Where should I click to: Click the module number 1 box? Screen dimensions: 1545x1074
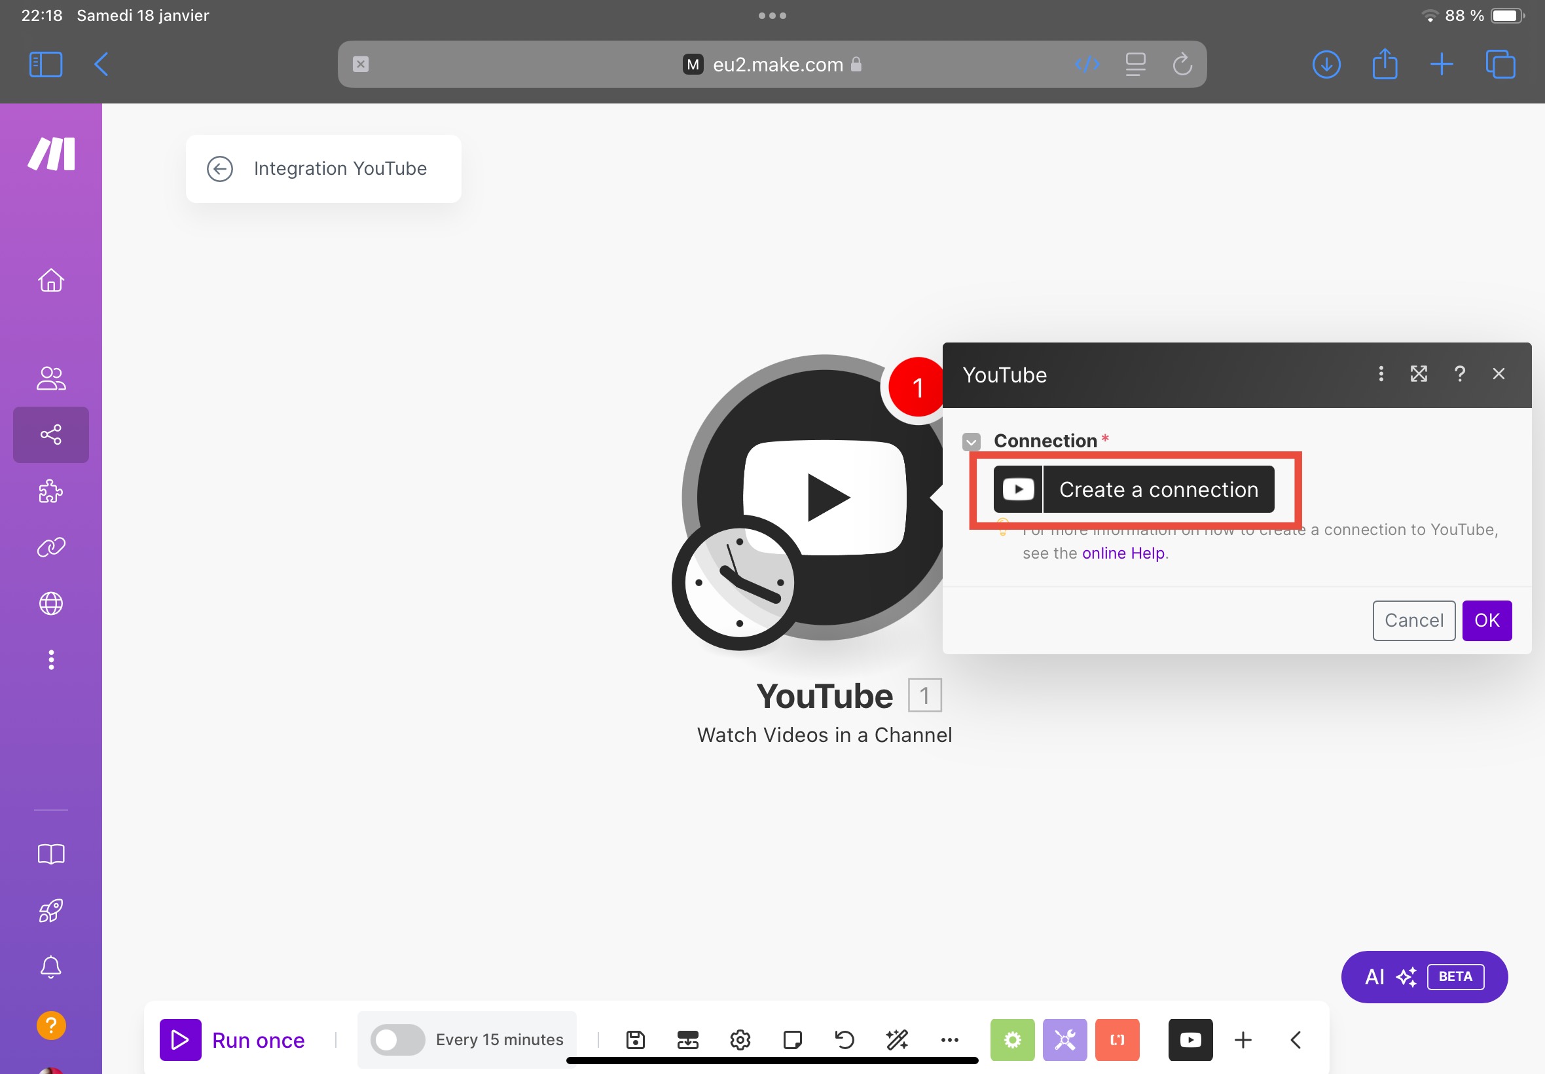pyautogui.click(x=924, y=695)
